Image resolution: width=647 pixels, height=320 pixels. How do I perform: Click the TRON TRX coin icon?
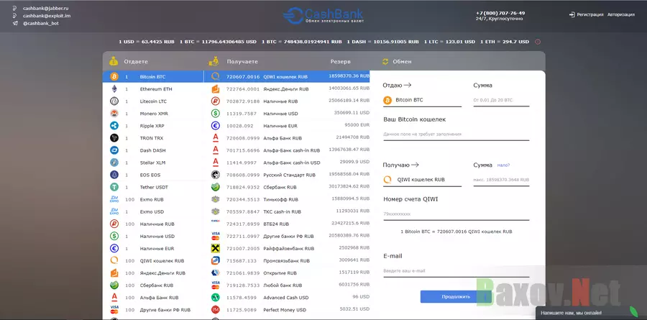(x=114, y=138)
